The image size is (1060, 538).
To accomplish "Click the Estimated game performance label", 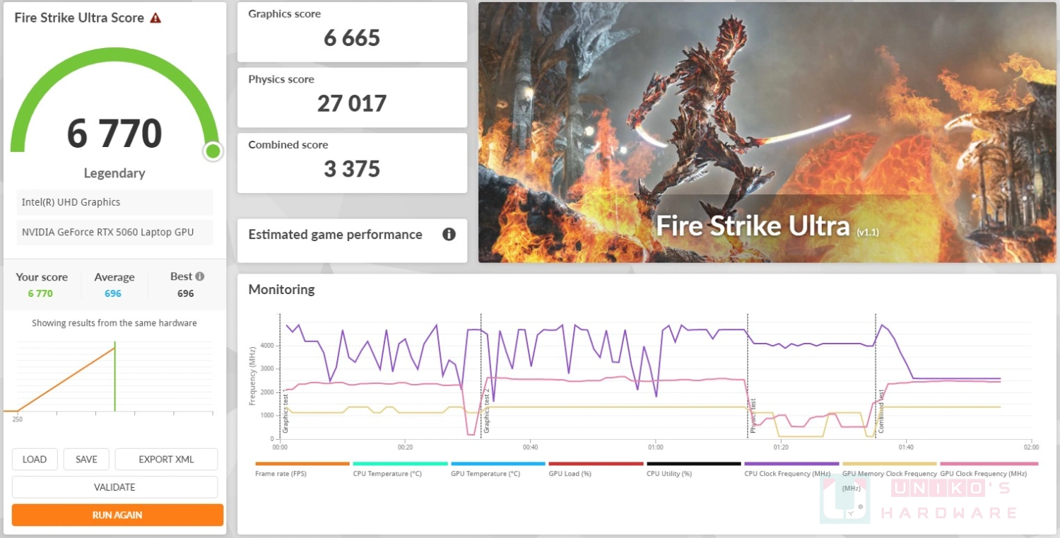I will pyautogui.click(x=335, y=235).
